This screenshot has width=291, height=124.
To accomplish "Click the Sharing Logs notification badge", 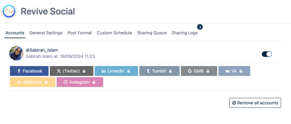I will point(200,27).
